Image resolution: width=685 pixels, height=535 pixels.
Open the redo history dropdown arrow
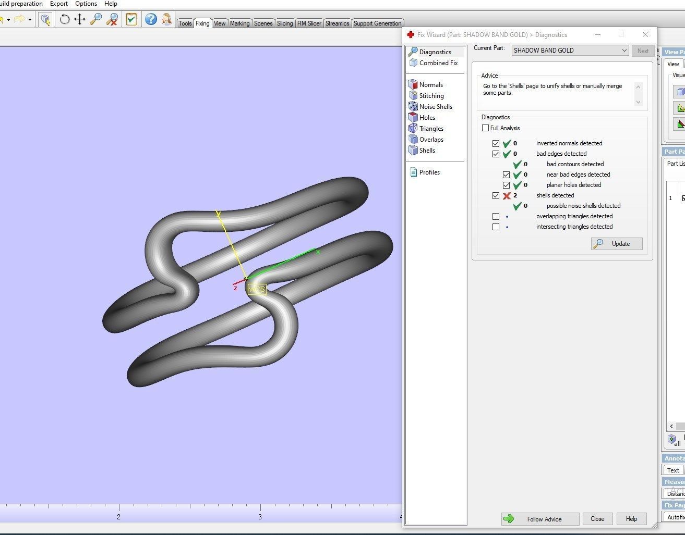pos(30,20)
